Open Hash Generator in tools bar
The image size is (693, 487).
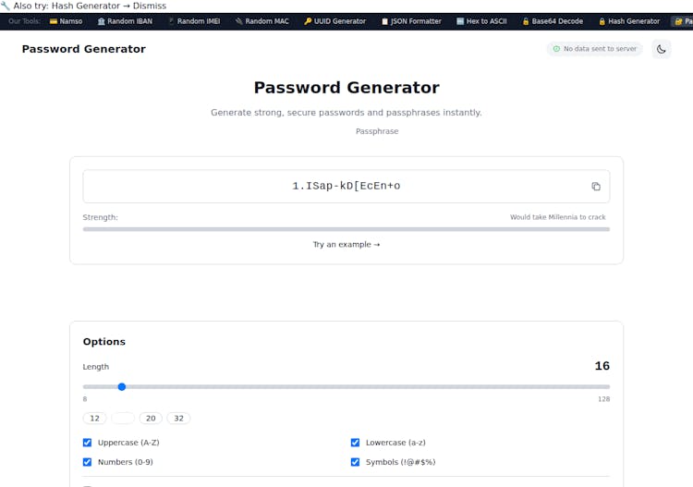[629, 21]
